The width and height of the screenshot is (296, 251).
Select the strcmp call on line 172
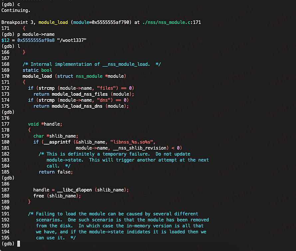pos(47,88)
